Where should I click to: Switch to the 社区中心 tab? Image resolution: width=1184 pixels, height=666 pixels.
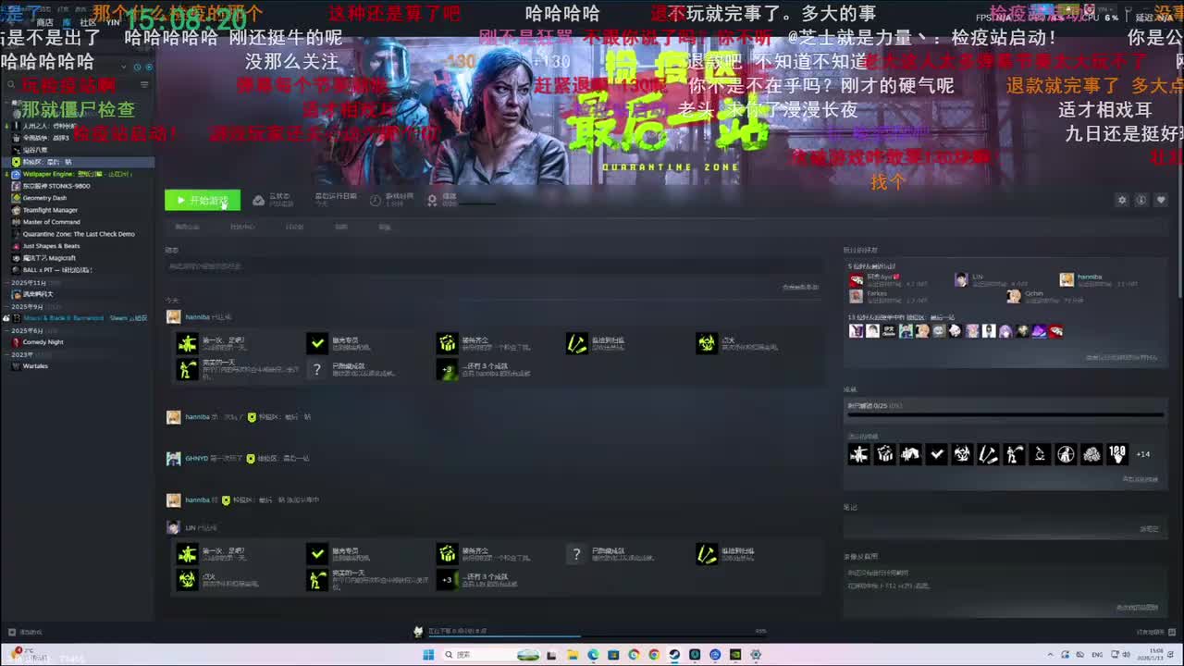(242, 227)
